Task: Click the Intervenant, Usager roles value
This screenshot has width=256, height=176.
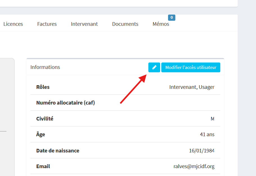Action: pyautogui.click(x=192, y=87)
